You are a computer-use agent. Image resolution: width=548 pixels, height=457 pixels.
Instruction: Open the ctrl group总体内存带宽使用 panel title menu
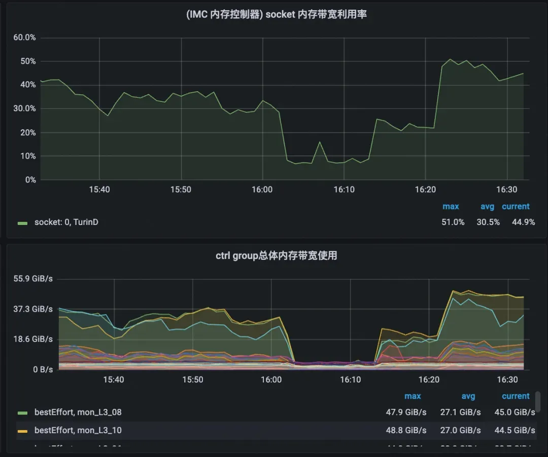tap(277, 256)
